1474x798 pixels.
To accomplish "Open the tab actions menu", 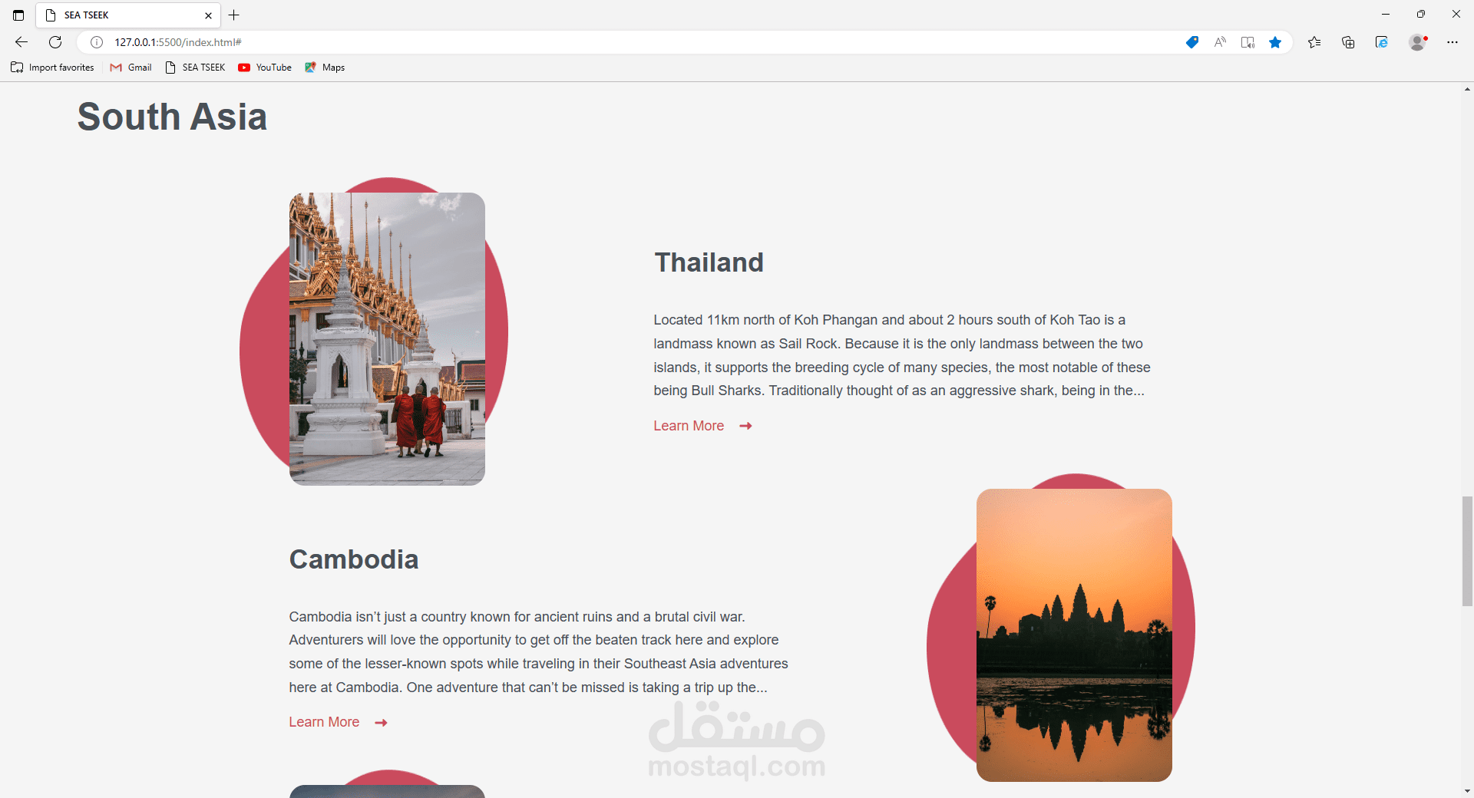I will [x=18, y=15].
